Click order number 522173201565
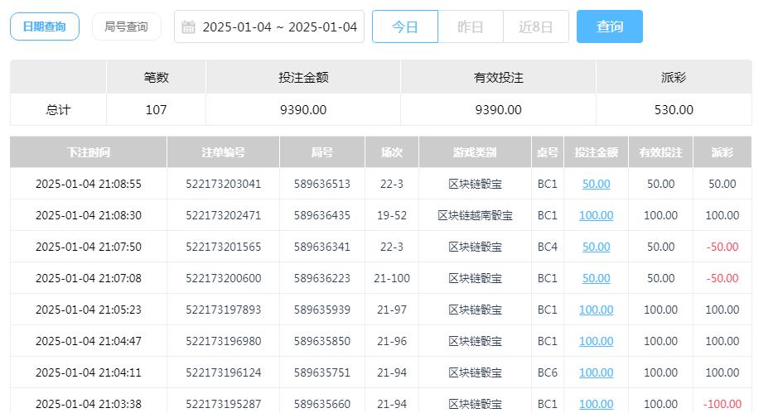This screenshot has height=413, width=778. [x=223, y=247]
